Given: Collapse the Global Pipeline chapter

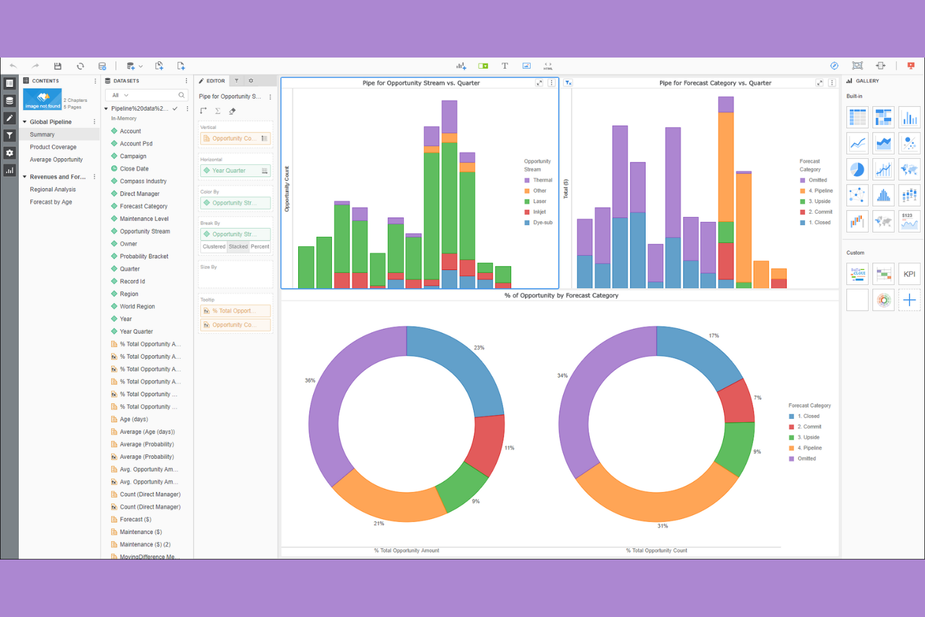Looking at the screenshot, I should click(25, 121).
